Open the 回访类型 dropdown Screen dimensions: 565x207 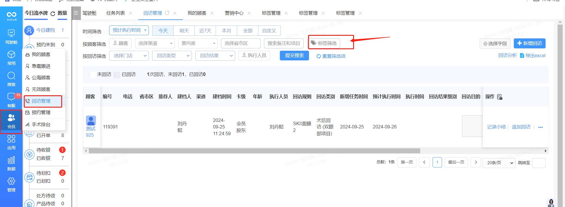[172, 56]
